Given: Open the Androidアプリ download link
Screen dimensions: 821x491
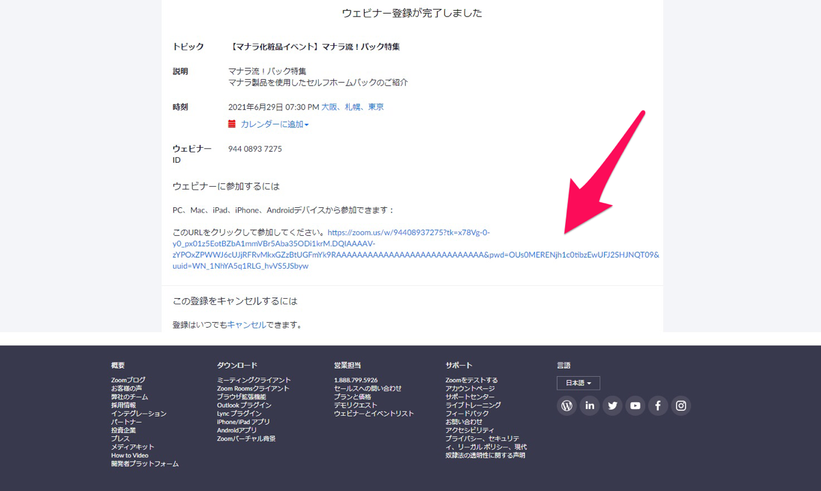Looking at the screenshot, I should click(237, 430).
